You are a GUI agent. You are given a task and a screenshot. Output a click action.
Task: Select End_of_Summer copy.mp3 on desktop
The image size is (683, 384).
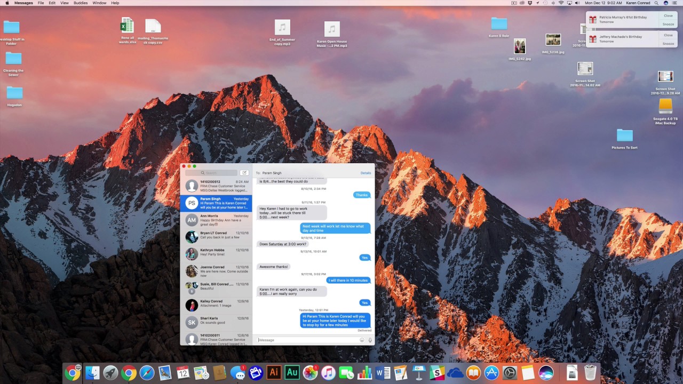tap(282, 33)
